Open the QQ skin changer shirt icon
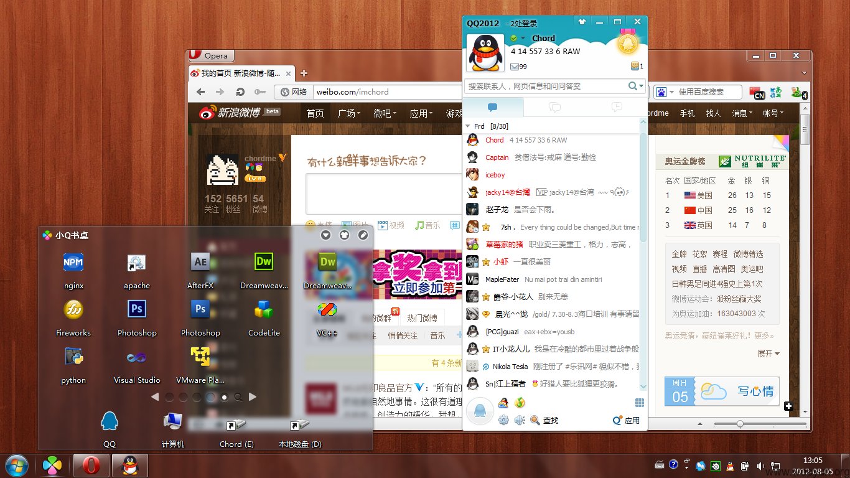850x478 pixels. (582, 22)
